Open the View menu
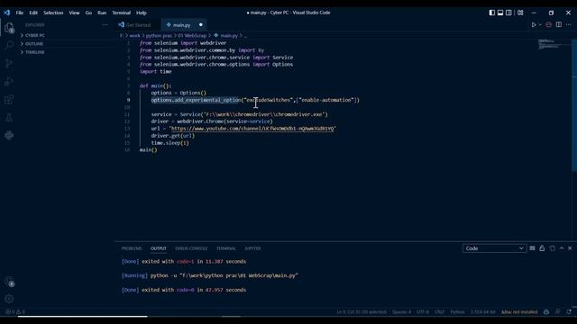The image size is (577, 324). (74, 13)
